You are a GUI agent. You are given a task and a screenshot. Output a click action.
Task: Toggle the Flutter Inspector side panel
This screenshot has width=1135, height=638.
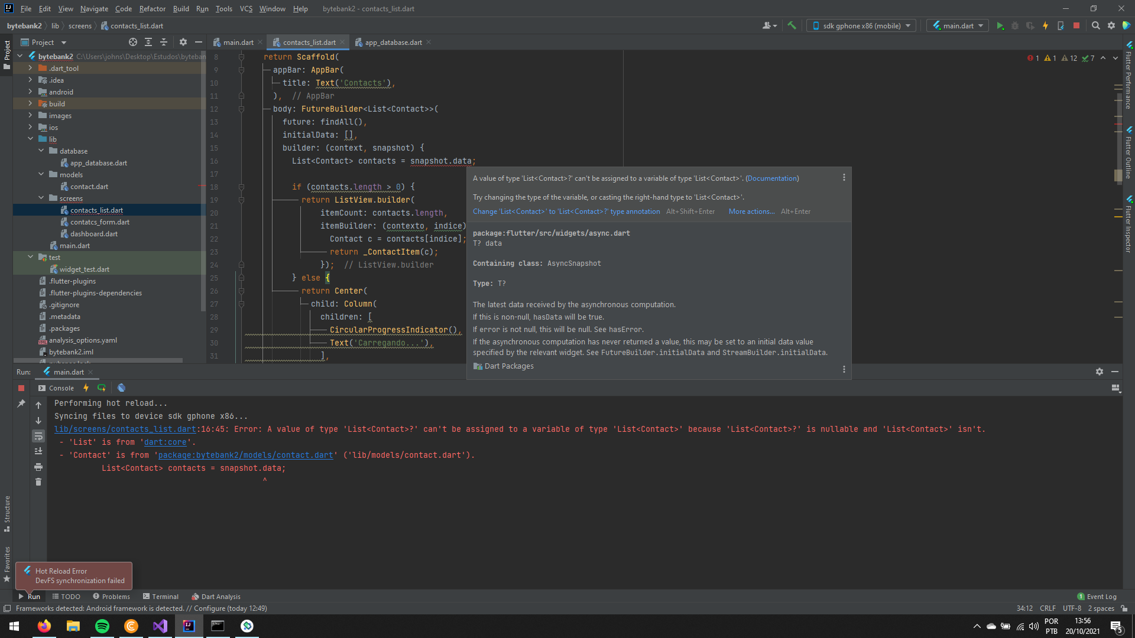click(1128, 224)
